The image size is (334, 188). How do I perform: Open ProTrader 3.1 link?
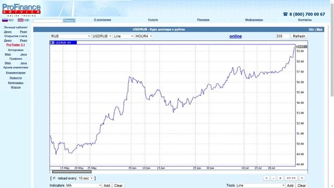pos(16,45)
